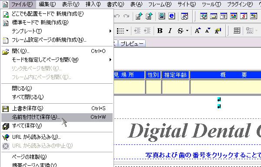Open the 編集(E) menu
Image resolution: width=261 pixels, height=167 pixels.
[47, 4]
